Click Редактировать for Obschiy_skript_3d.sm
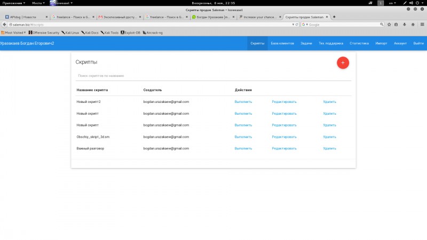427x240 pixels. (x=284, y=137)
